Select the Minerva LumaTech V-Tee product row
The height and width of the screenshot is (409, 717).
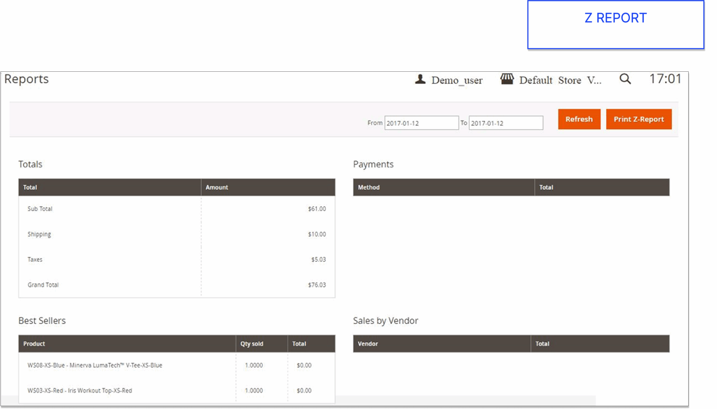click(x=95, y=365)
